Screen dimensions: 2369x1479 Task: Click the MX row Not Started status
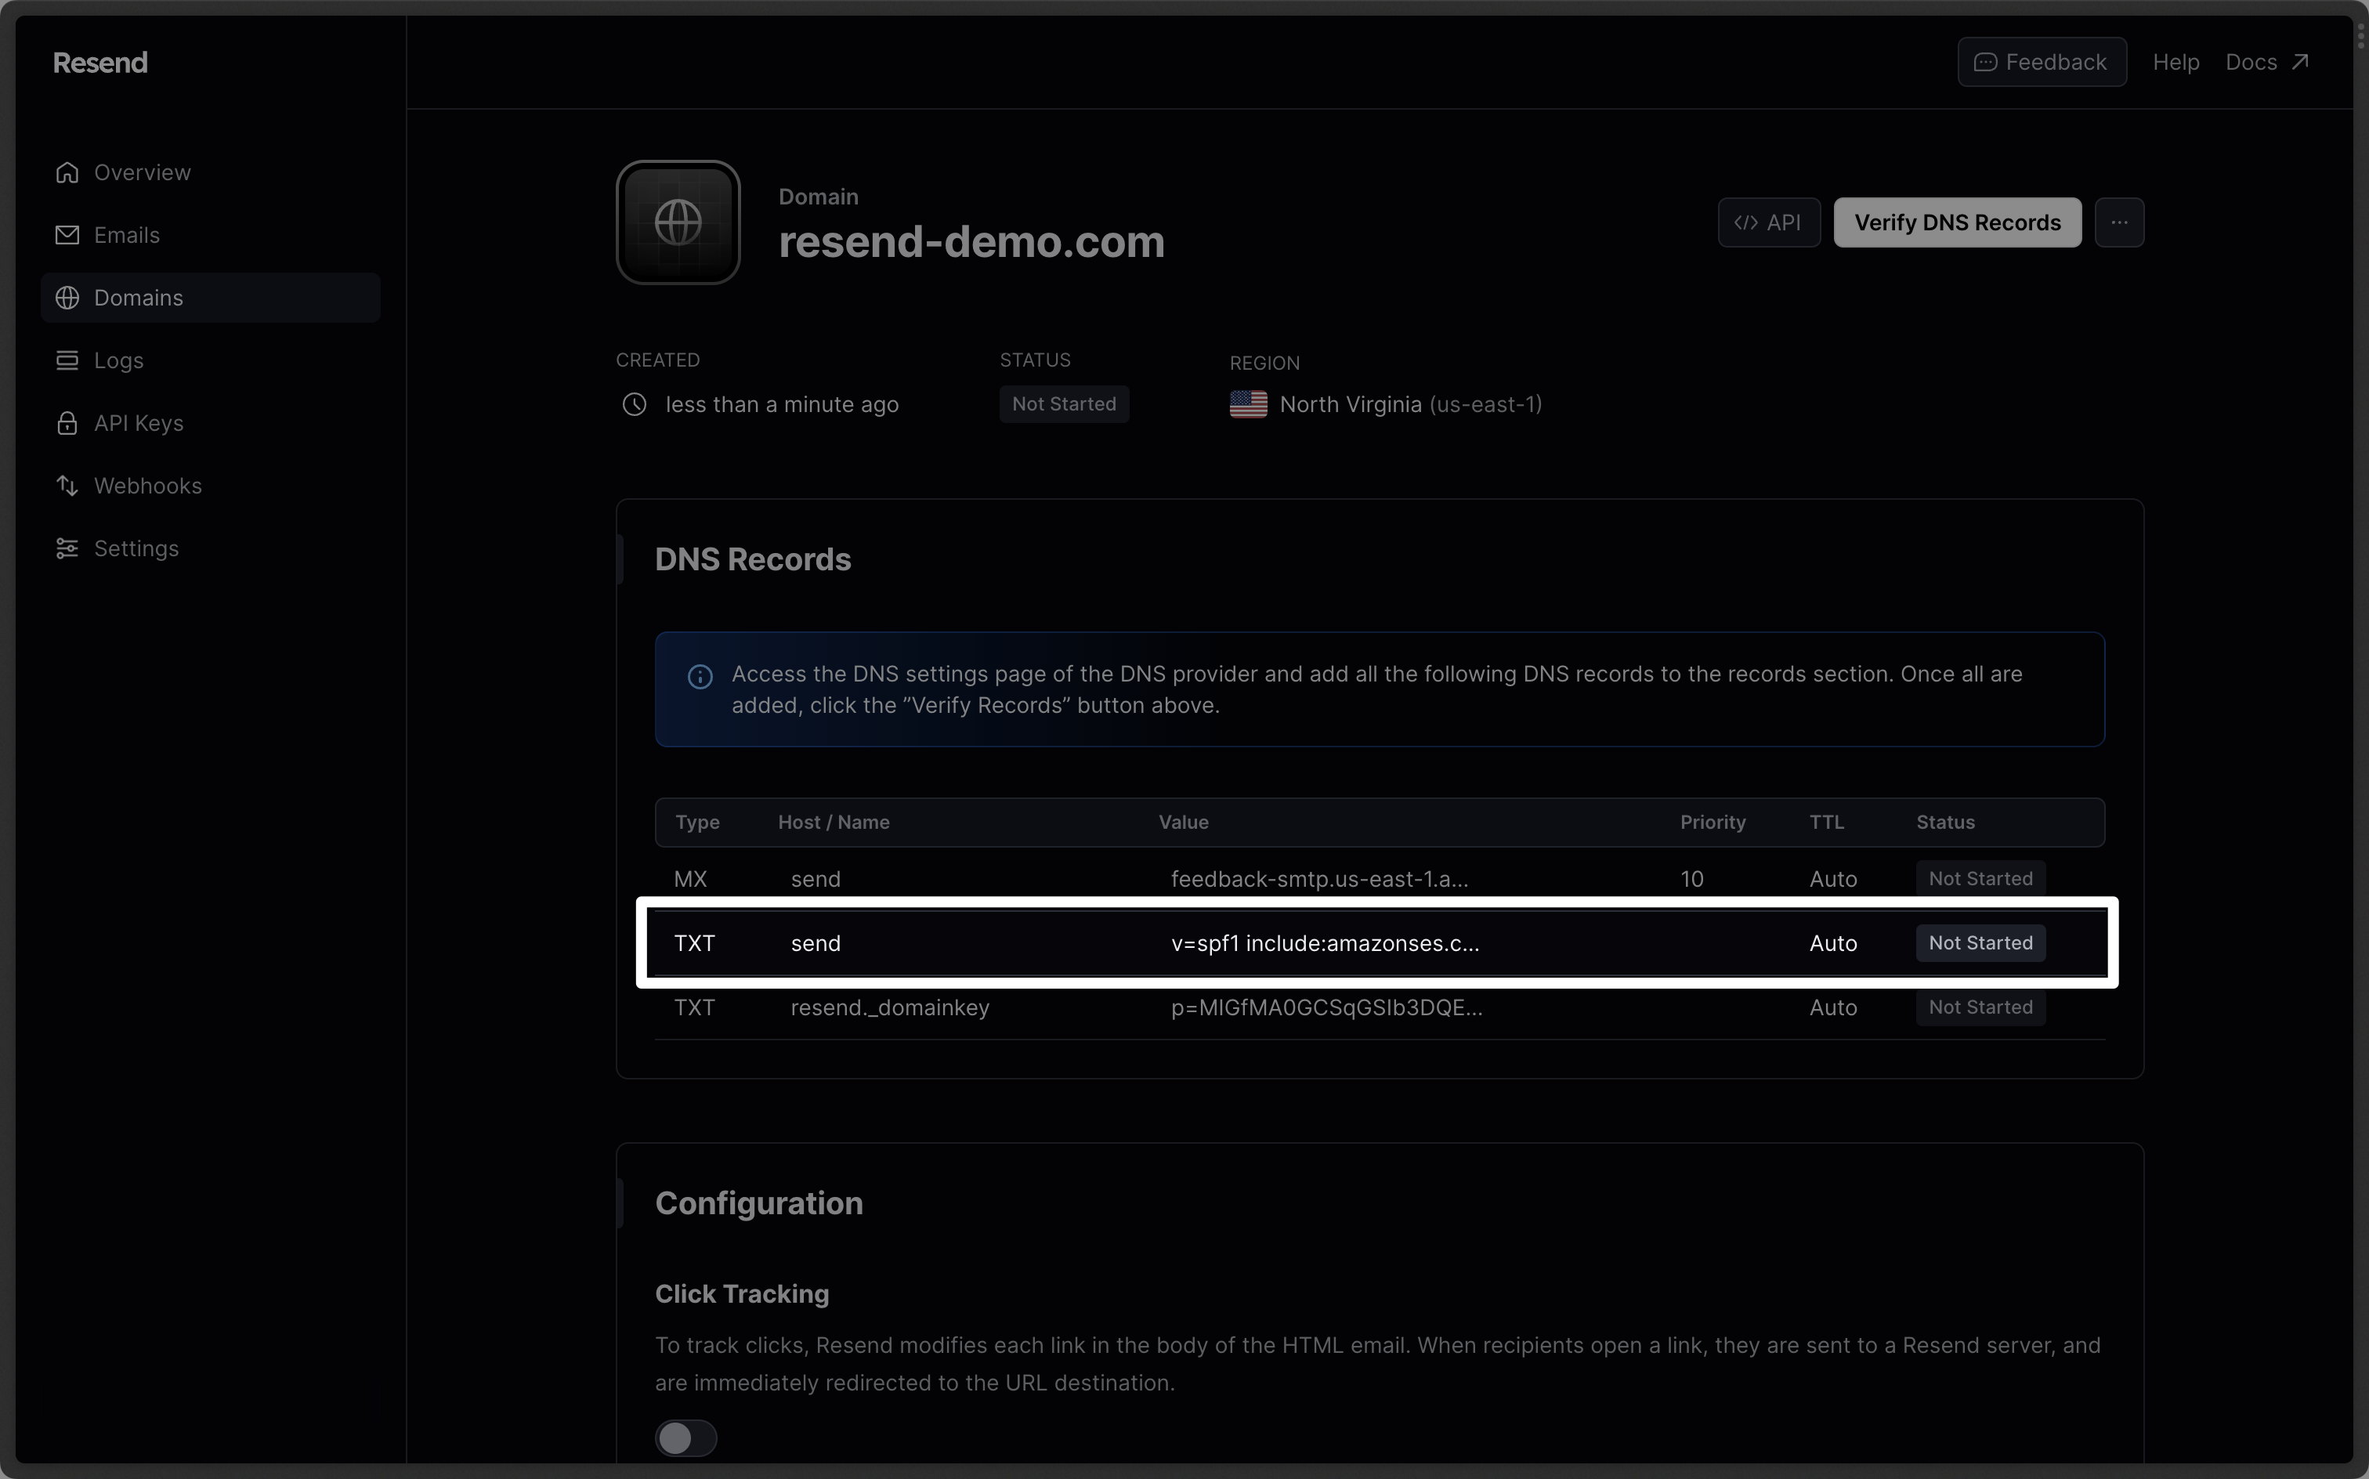point(1980,878)
